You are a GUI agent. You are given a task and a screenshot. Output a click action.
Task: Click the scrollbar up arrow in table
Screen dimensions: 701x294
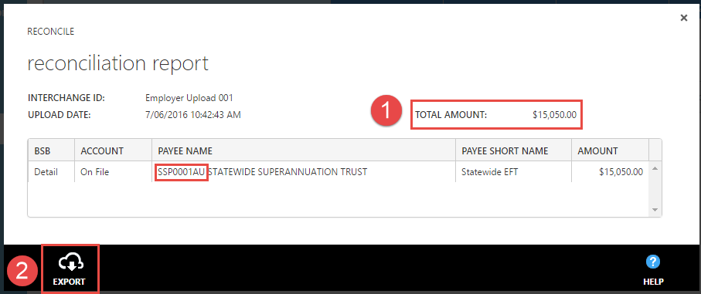[x=655, y=169]
